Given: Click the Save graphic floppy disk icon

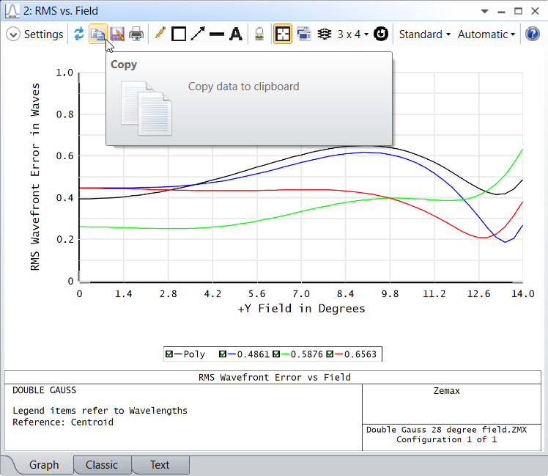Looking at the screenshot, I should [116, 34].
